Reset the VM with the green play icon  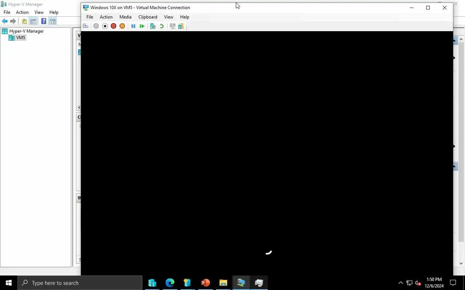click(142, 26)
